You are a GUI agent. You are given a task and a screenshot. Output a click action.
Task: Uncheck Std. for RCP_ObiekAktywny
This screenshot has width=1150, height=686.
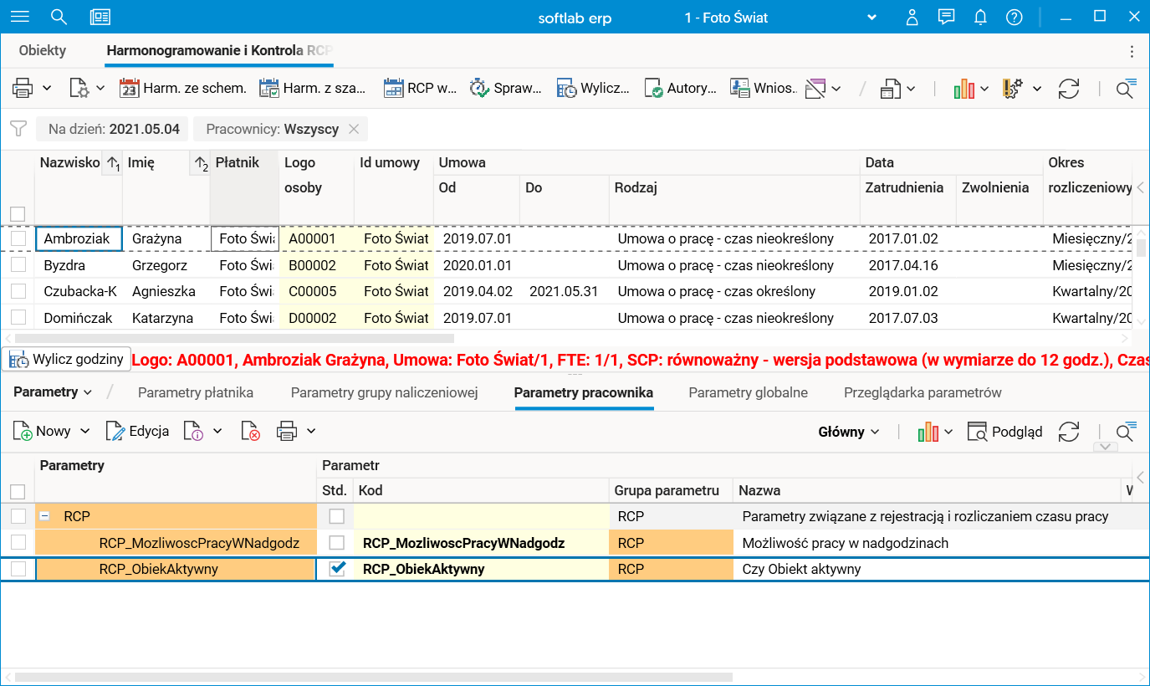click(x=337, y=569)
